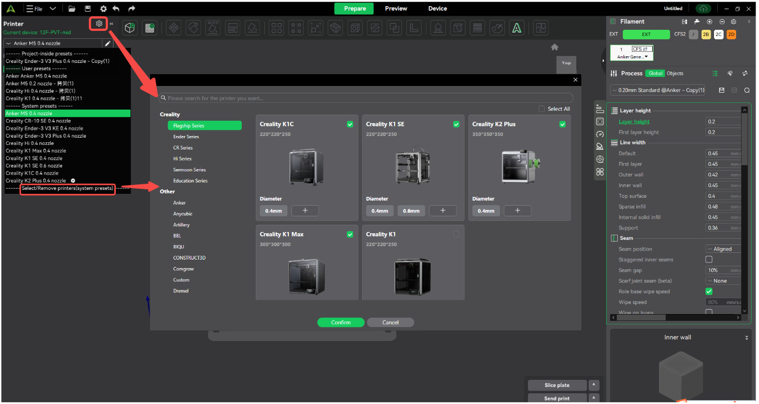Open the Quality settings tab icon
The height and width of the screenshot is (404, 759).
point(600,109)
